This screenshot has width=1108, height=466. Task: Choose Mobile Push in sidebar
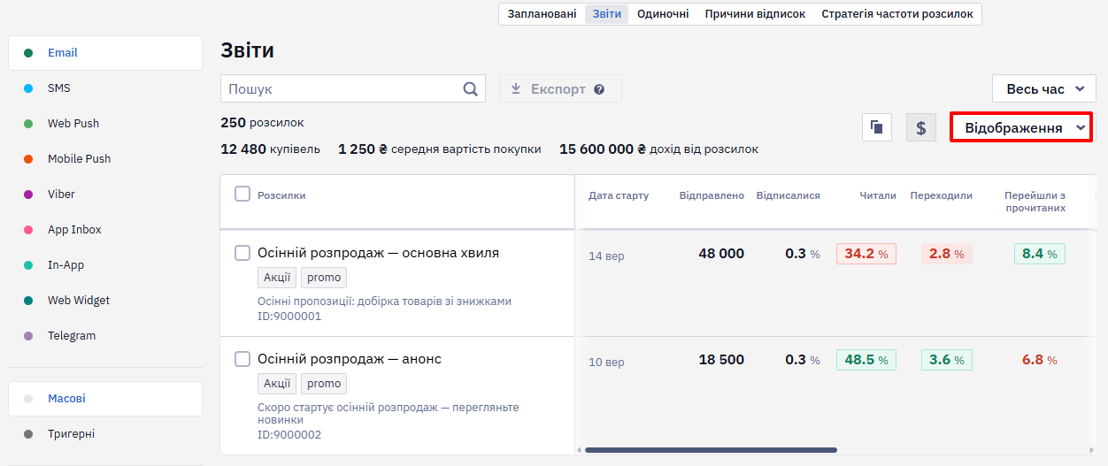(105, 159)
